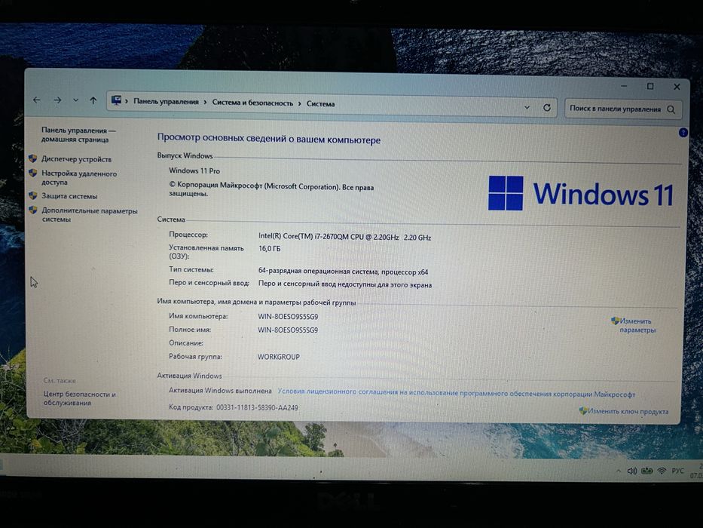Select '64-разрядная операционная система' text
The height and width of the screenshot is (528, 703).
pyautogui.click(x=318, y=272)
